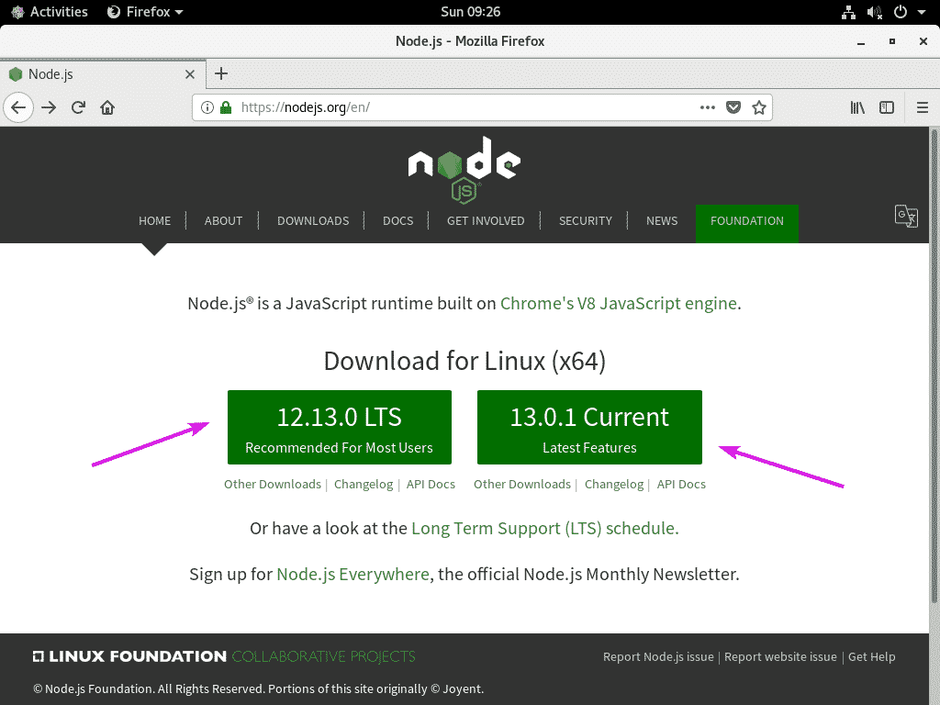
Task: Click Report Node.js issue link
Action: pos(658,657)
